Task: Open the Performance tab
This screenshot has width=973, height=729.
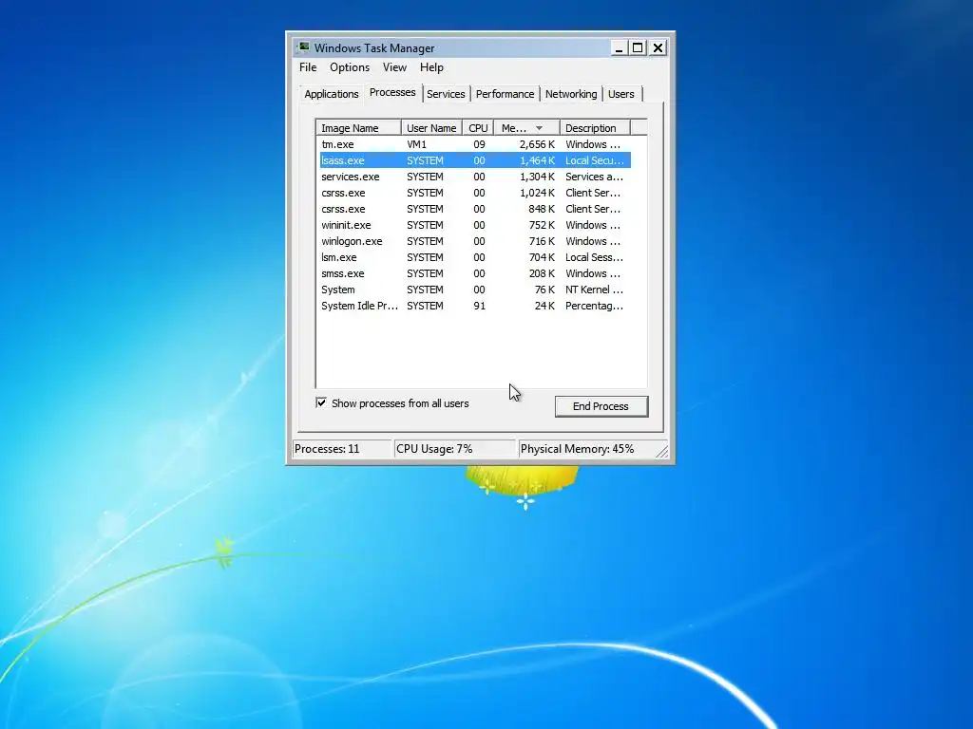Action: pyautogui.click(x=505, y=94)
